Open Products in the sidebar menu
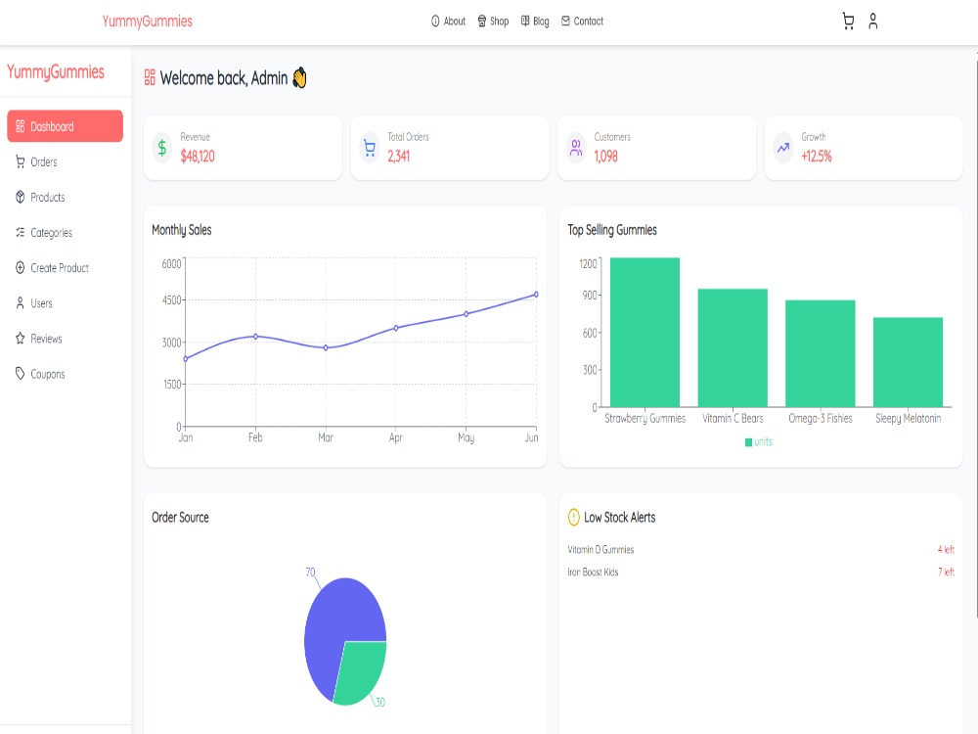This screenshot has width=978, height=734. pos(65,198)
